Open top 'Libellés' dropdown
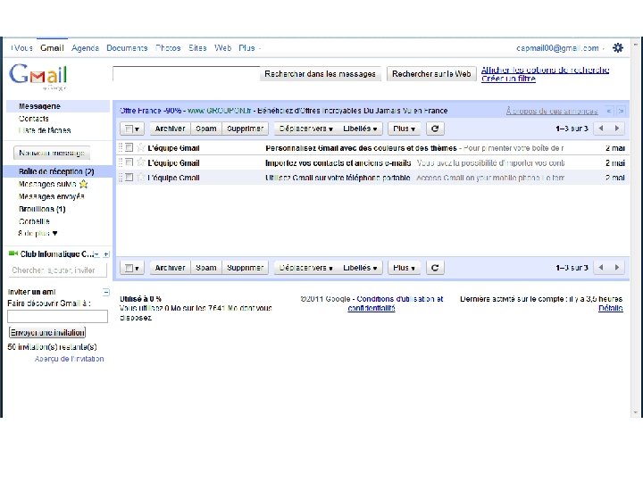This screenshot has height=482, width=643. pyautogui.click(x=360, y=129)
